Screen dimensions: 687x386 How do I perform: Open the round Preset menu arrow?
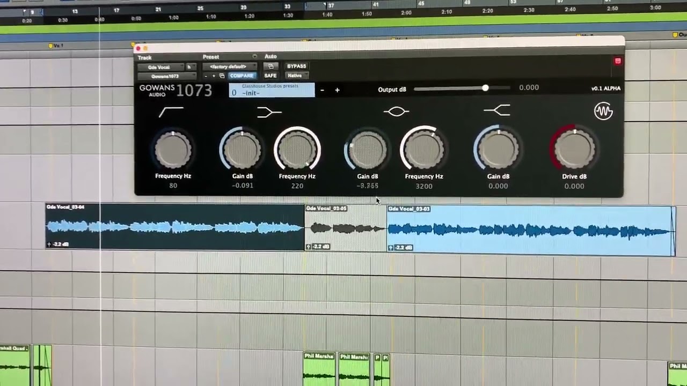coord(254,56)
